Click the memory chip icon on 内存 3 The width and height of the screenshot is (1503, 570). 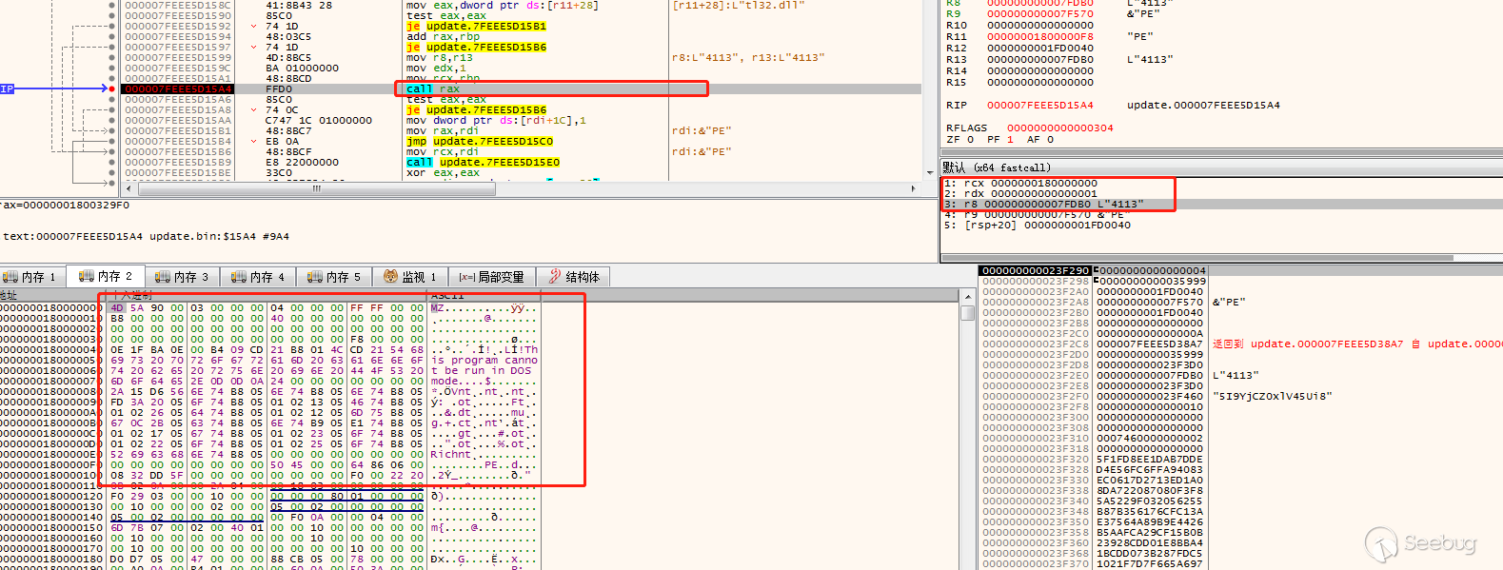(x=163, y=277)
